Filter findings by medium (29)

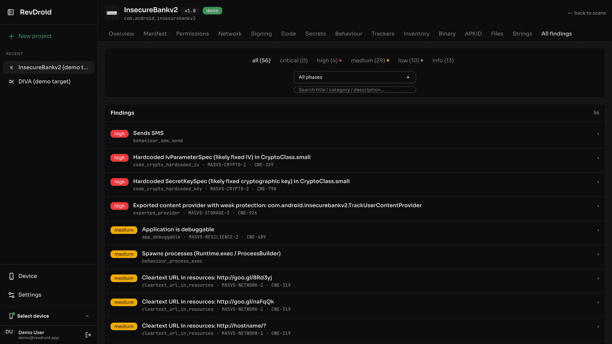pyautogui.click(x=370, y=61)
